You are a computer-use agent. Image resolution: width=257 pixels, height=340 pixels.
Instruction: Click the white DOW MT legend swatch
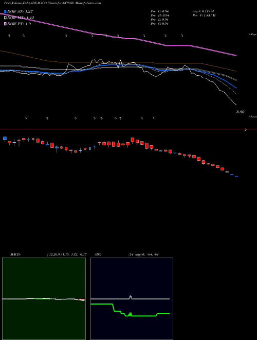[x=5, y=18]
